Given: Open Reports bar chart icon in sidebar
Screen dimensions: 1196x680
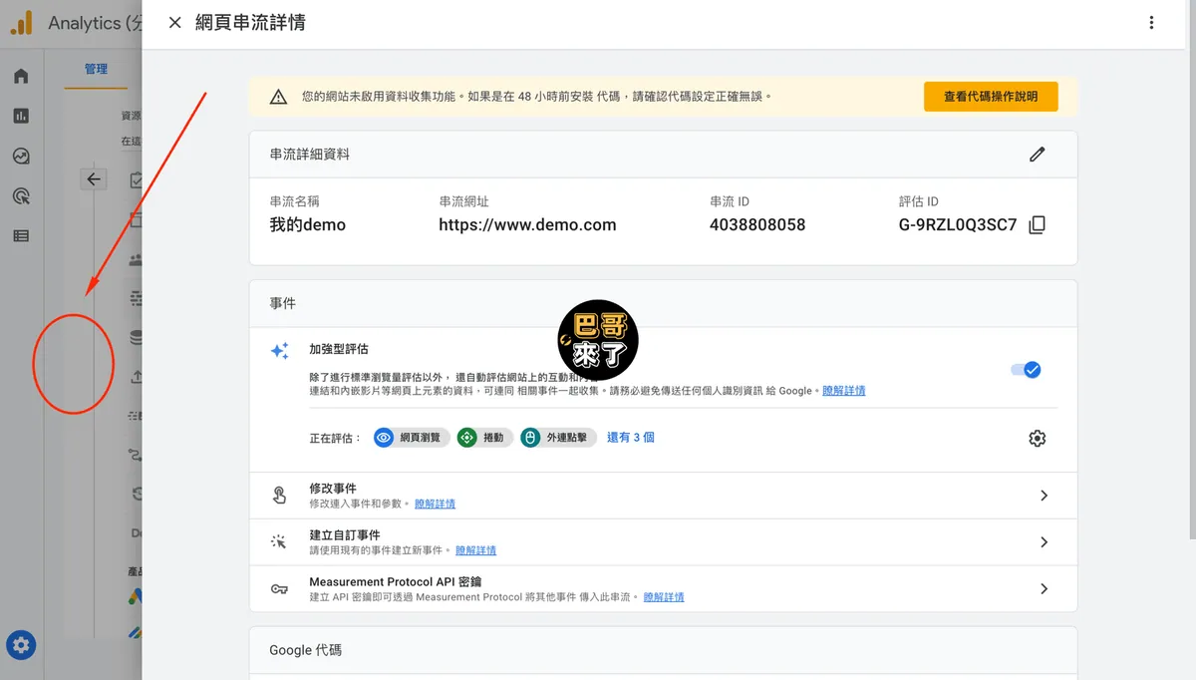Looking at the screenshot, I should point(21,116).
